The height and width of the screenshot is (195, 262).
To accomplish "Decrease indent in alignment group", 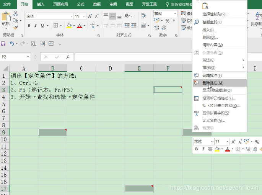I will point(127,25).
